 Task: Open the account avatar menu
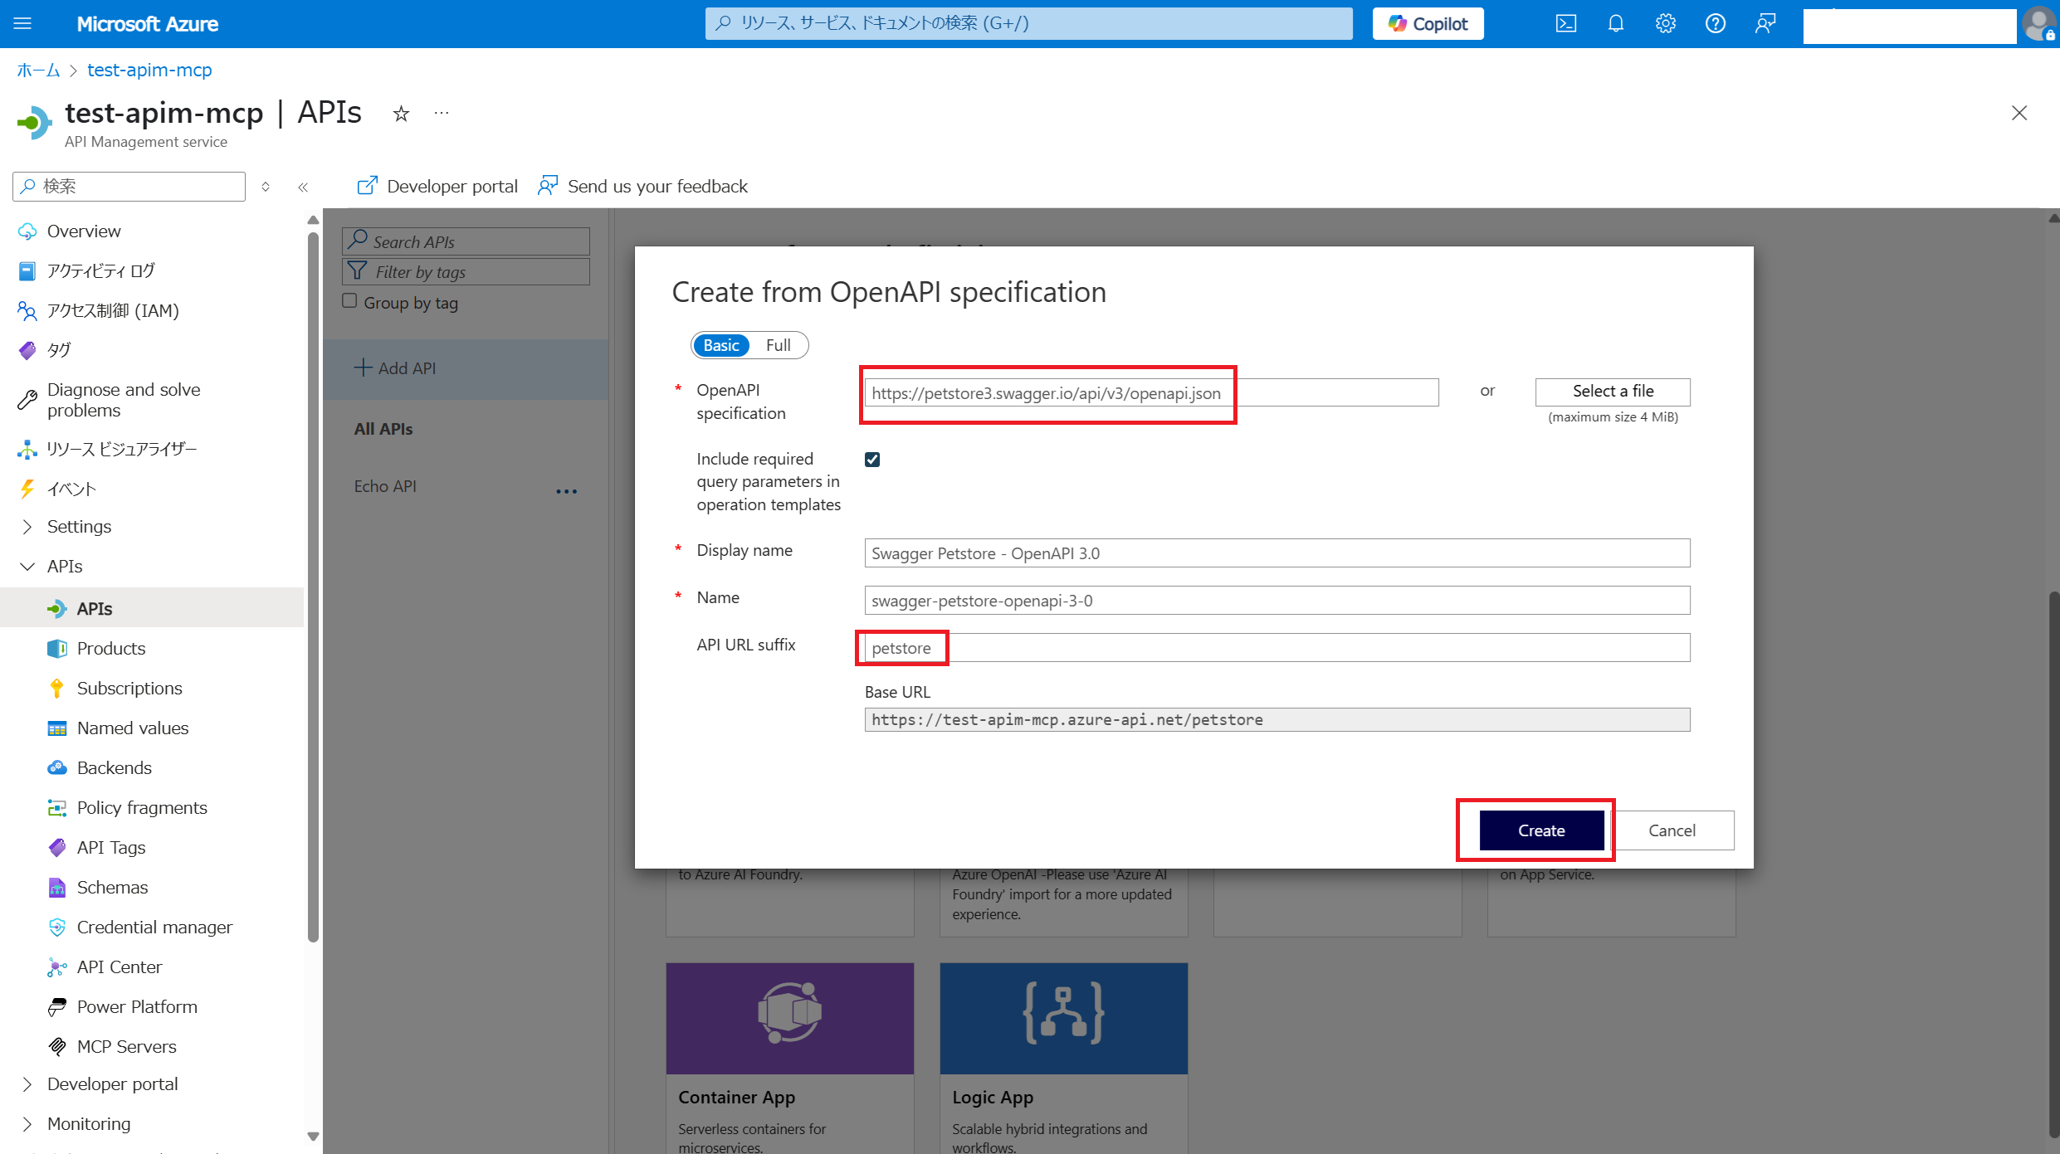click(x=2038, y=23)
